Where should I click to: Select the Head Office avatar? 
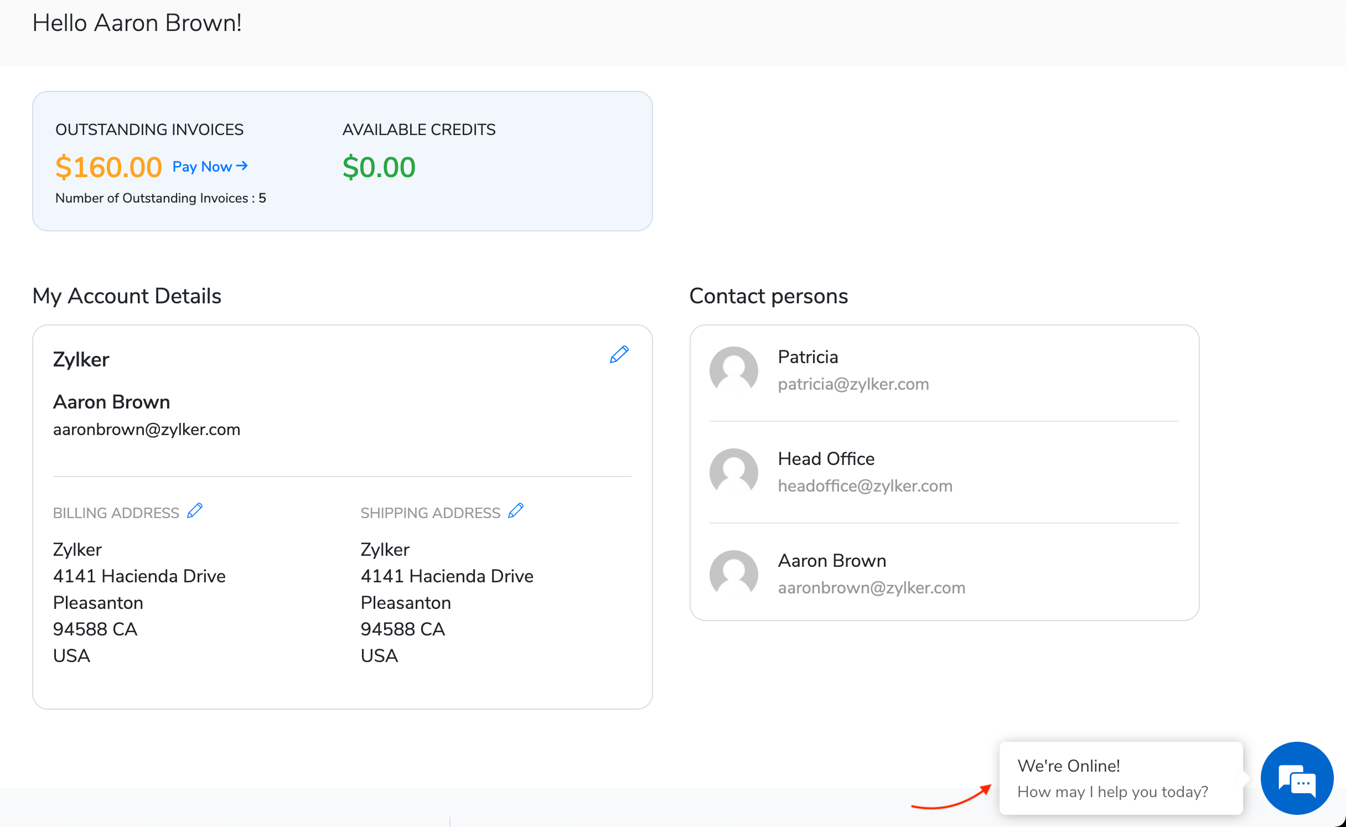tap(734, 472)
